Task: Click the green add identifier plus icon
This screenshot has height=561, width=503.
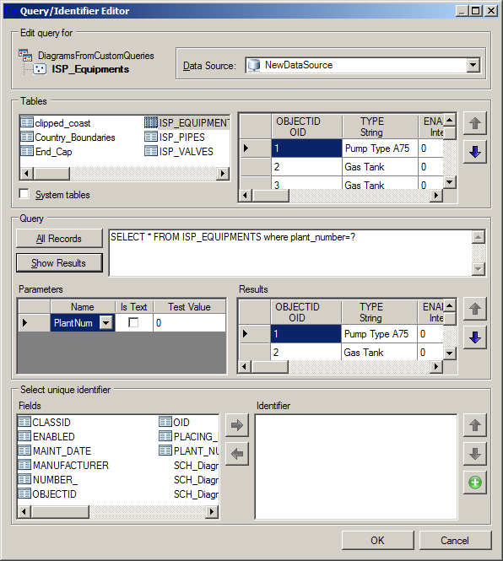Action: coord(474,483)
